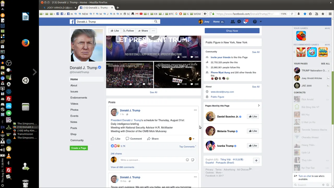Like the Thursday schedule post
This screenshot has height=188, width=334.
point(116,139)
